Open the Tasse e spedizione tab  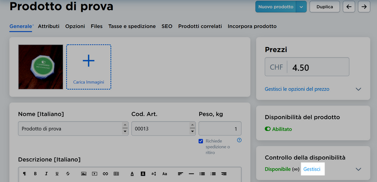tap(132, 26)
